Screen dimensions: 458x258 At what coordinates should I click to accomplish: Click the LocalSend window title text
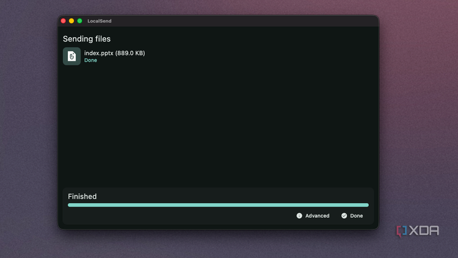[x=100, y=21]
